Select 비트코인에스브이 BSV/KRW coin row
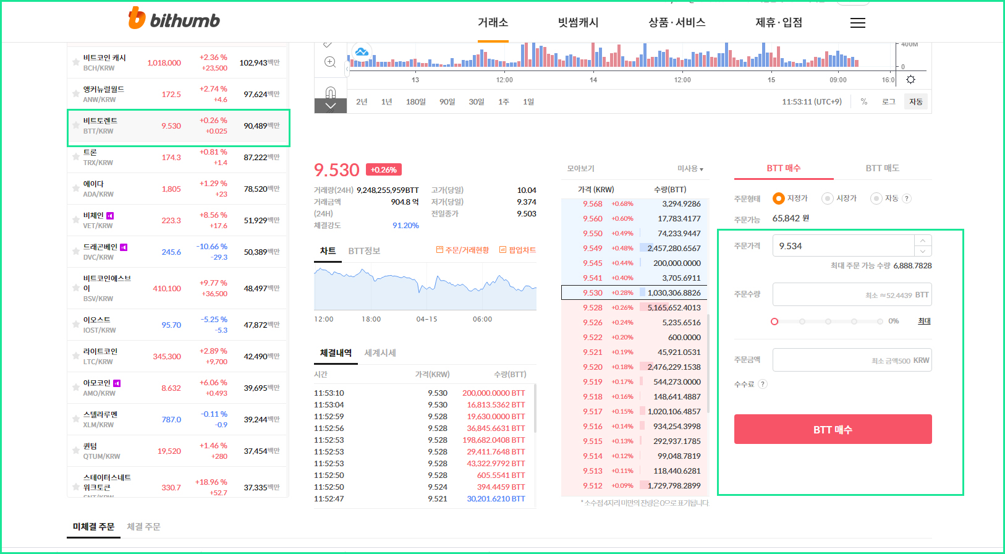 [x=177, y=288]
